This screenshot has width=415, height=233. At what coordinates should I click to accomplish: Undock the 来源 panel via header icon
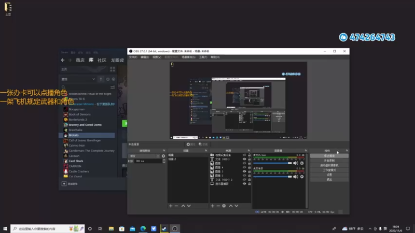pyautogui.click(x=249, y=151)
